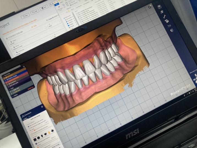The image size is (197, 148).
Task: Click the Add custom icon at right edge
Action: (x=195, y=79)
